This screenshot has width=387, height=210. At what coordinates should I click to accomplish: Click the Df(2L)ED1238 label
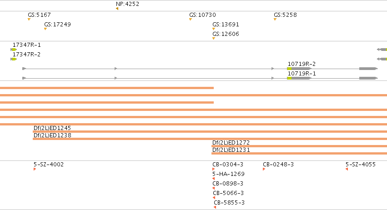[52, 135]
